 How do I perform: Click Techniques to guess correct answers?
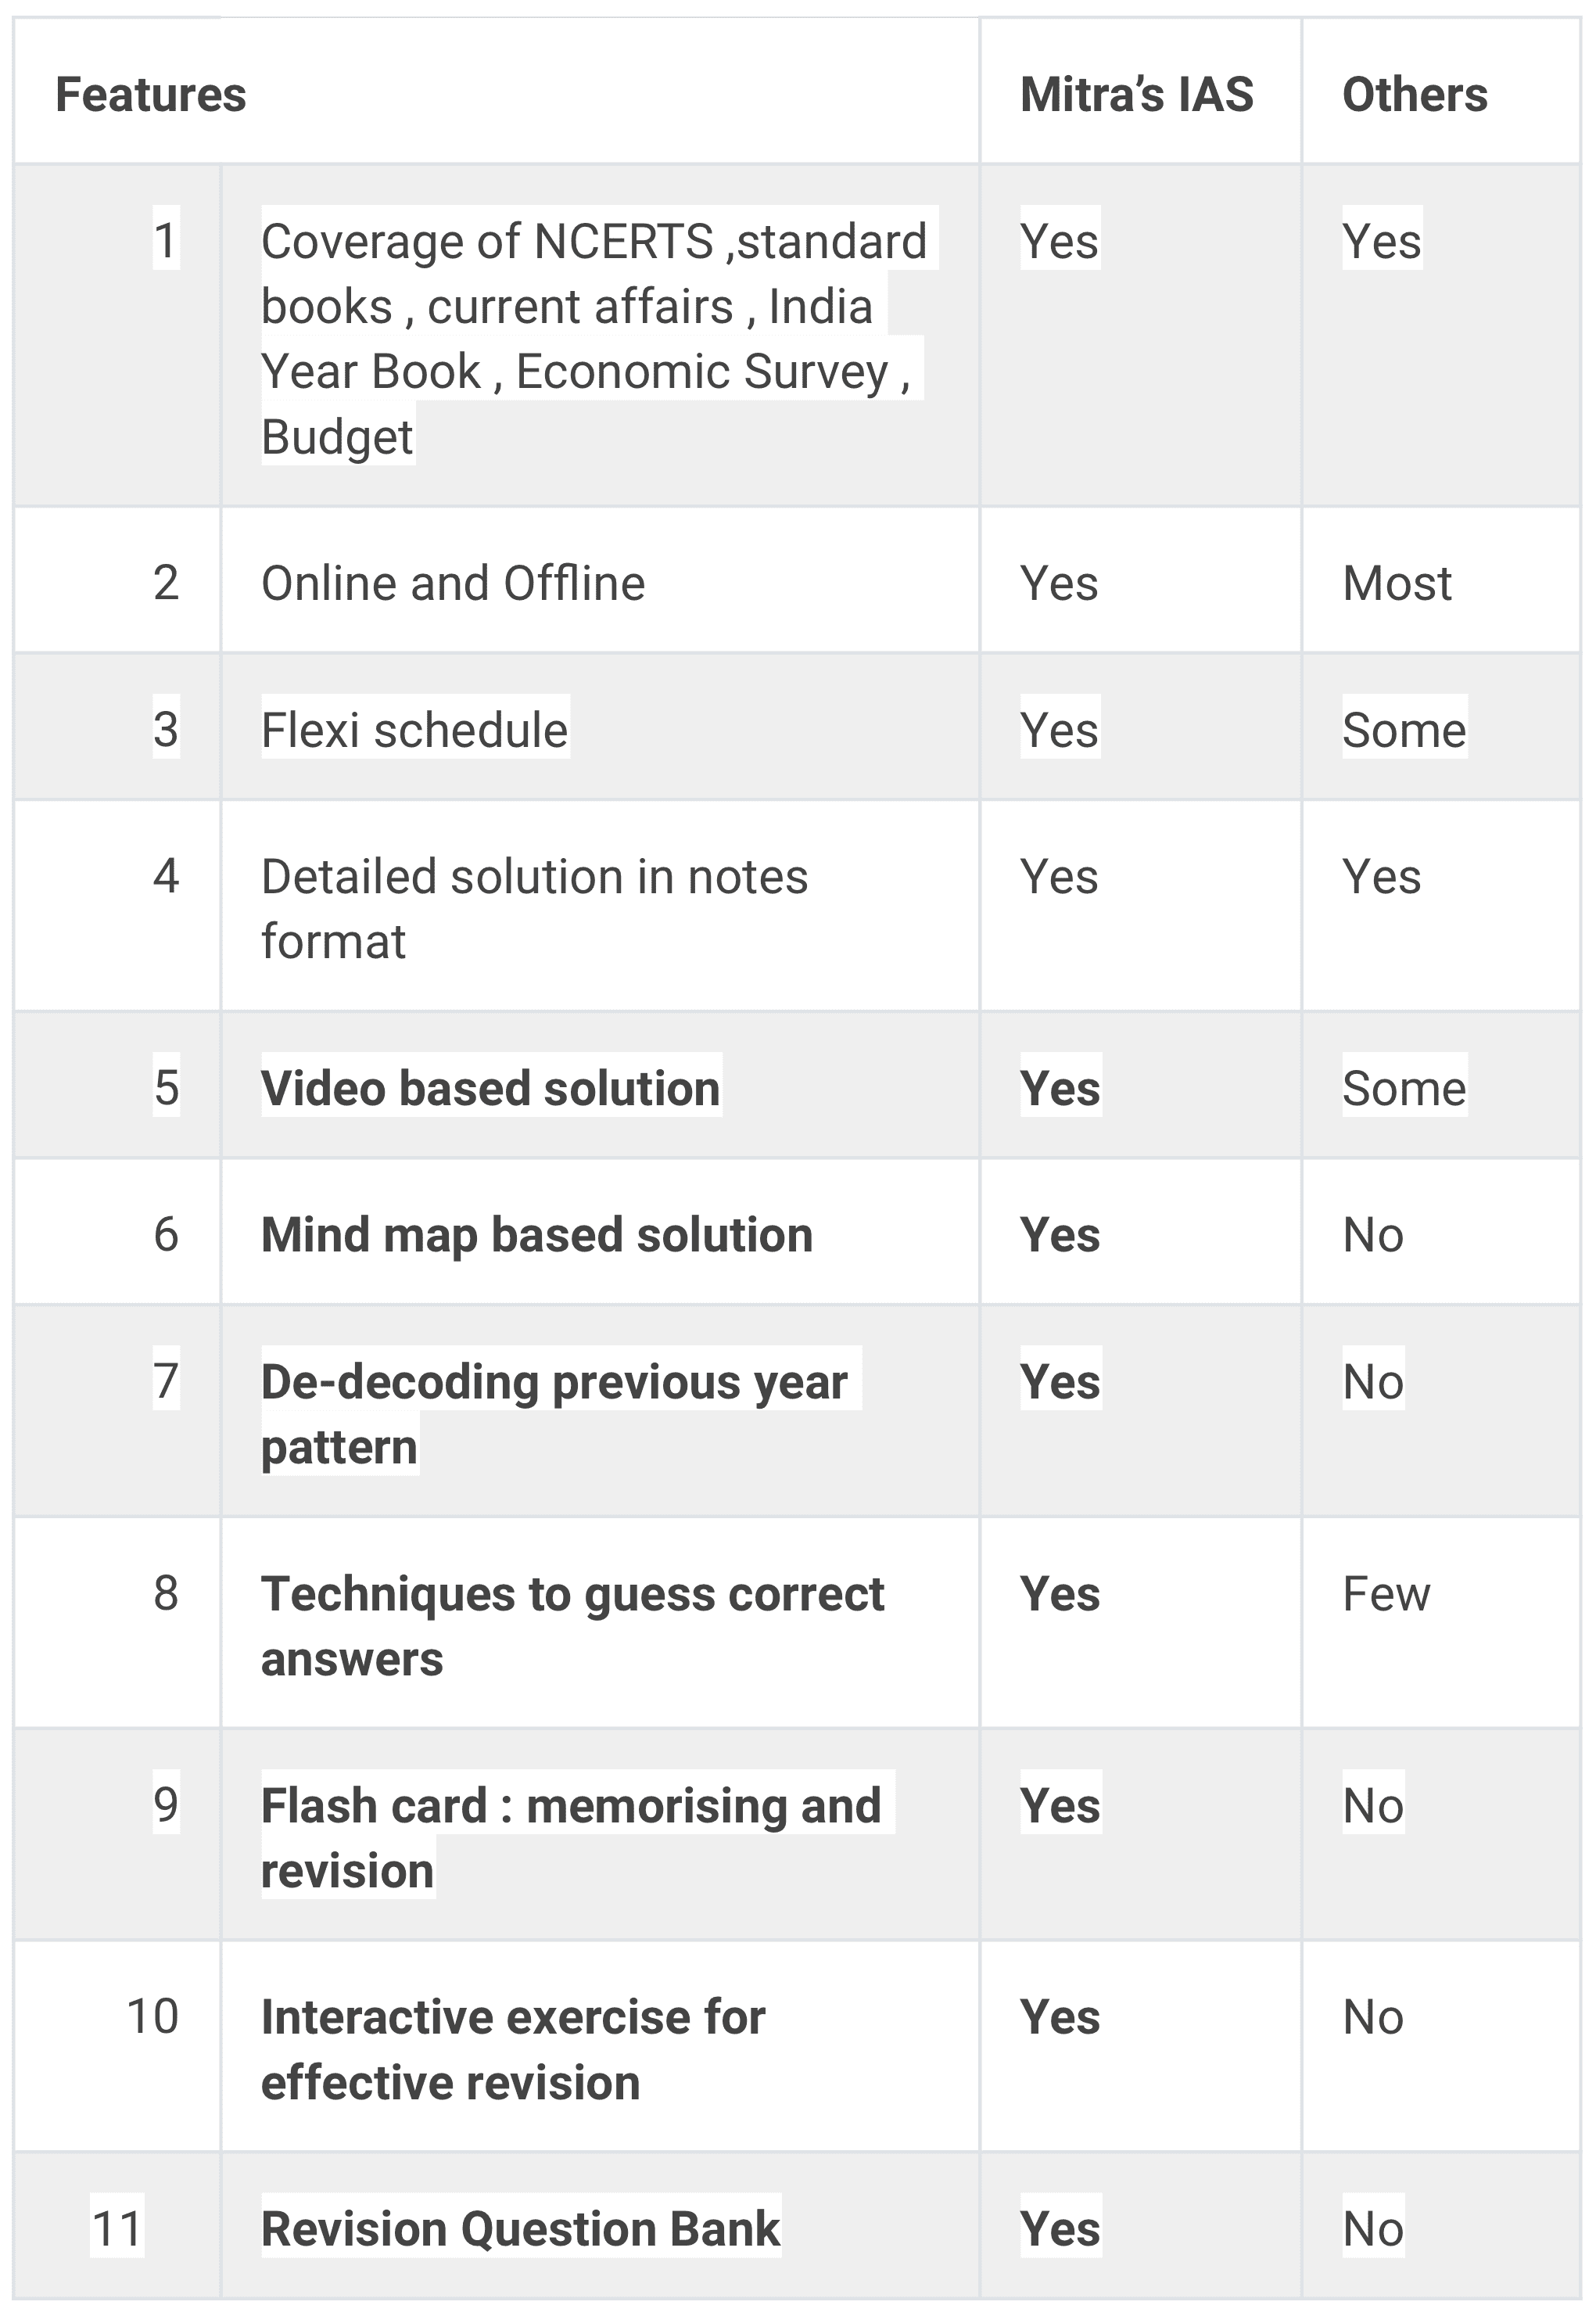(x=572, y=1625)
